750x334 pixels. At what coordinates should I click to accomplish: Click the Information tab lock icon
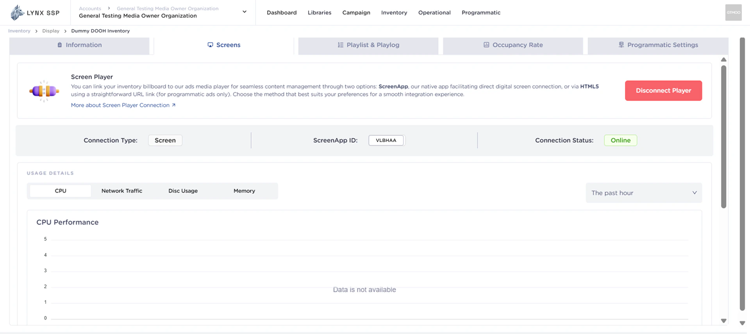[x=60, y=45]
